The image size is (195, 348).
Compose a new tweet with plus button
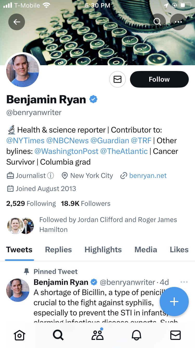coord(174,302)
